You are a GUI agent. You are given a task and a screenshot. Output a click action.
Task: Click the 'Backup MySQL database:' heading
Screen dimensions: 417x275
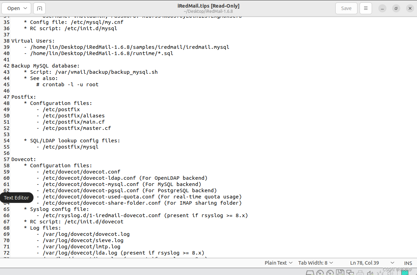coord(45,66)
